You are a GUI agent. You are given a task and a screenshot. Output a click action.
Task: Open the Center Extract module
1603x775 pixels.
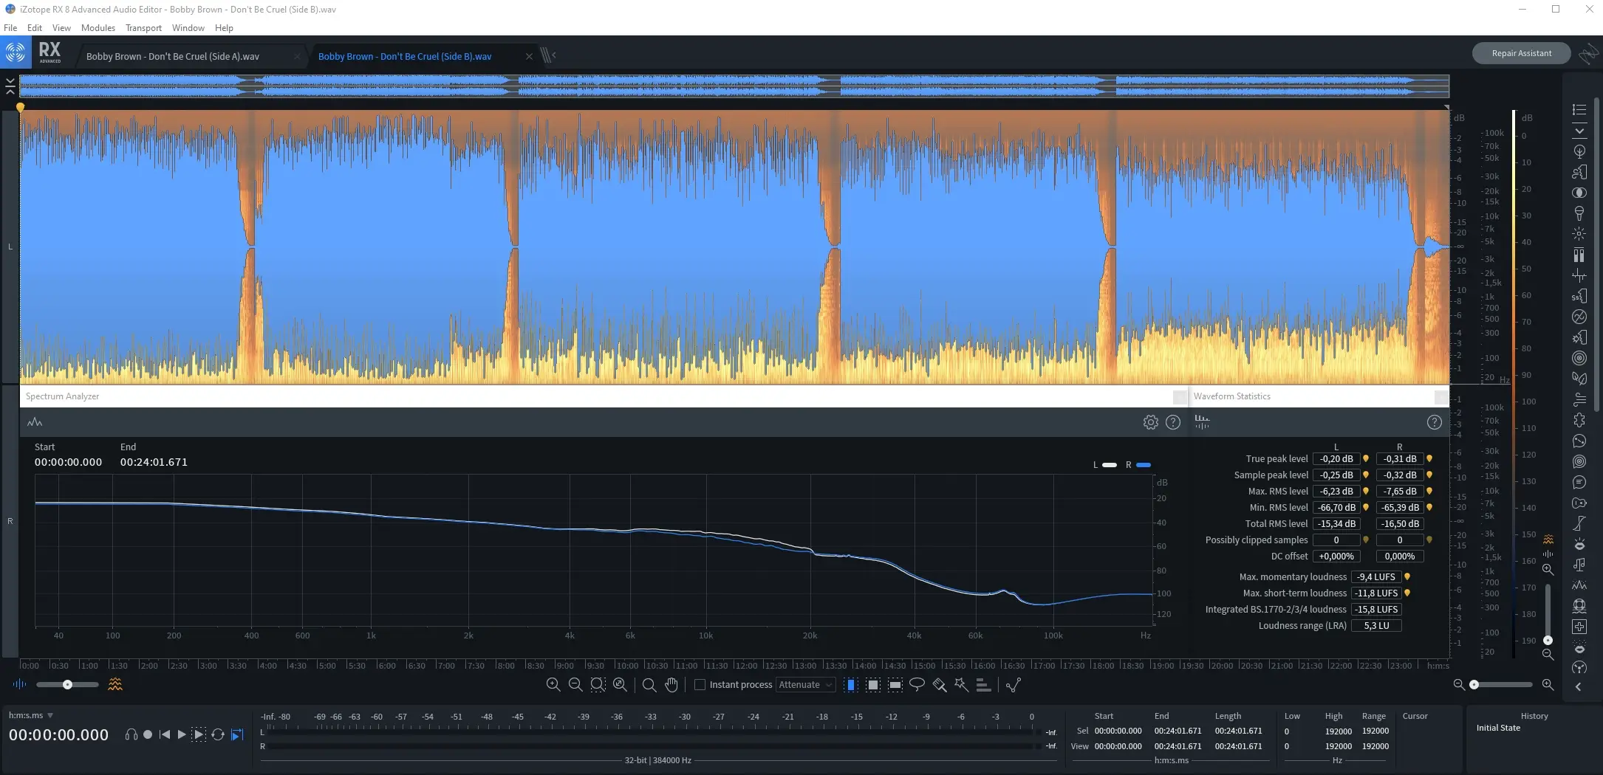tap(1579, 193)
